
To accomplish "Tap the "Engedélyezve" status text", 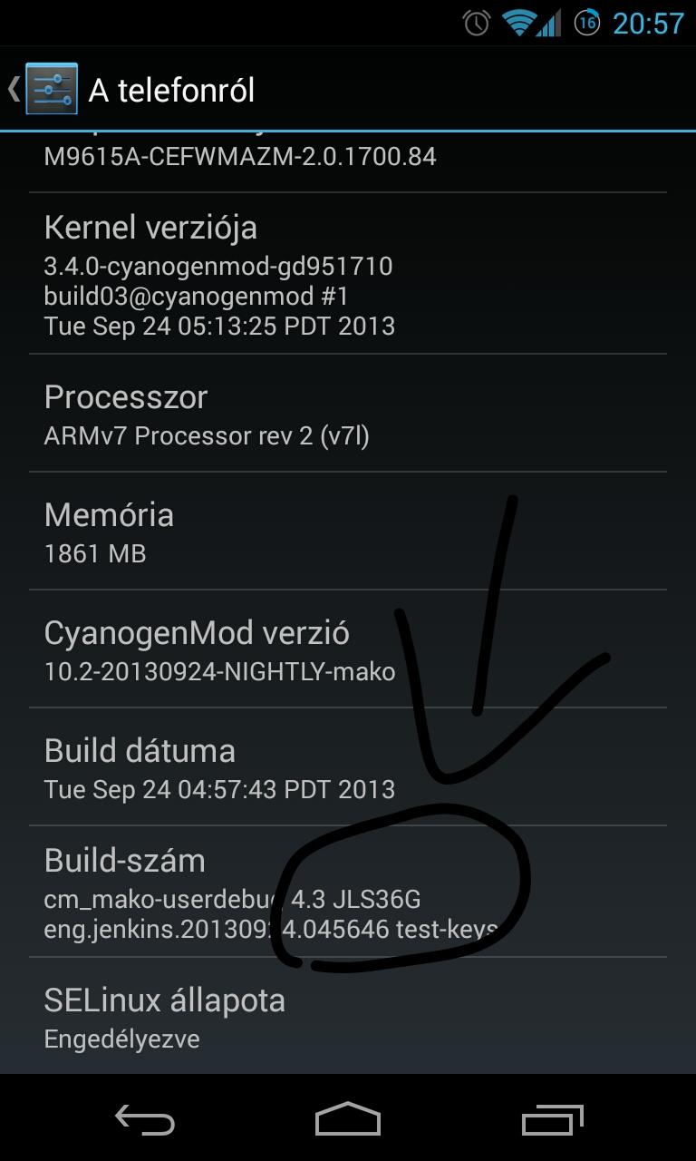I will pyautogui.click(x=121, y=1039).
